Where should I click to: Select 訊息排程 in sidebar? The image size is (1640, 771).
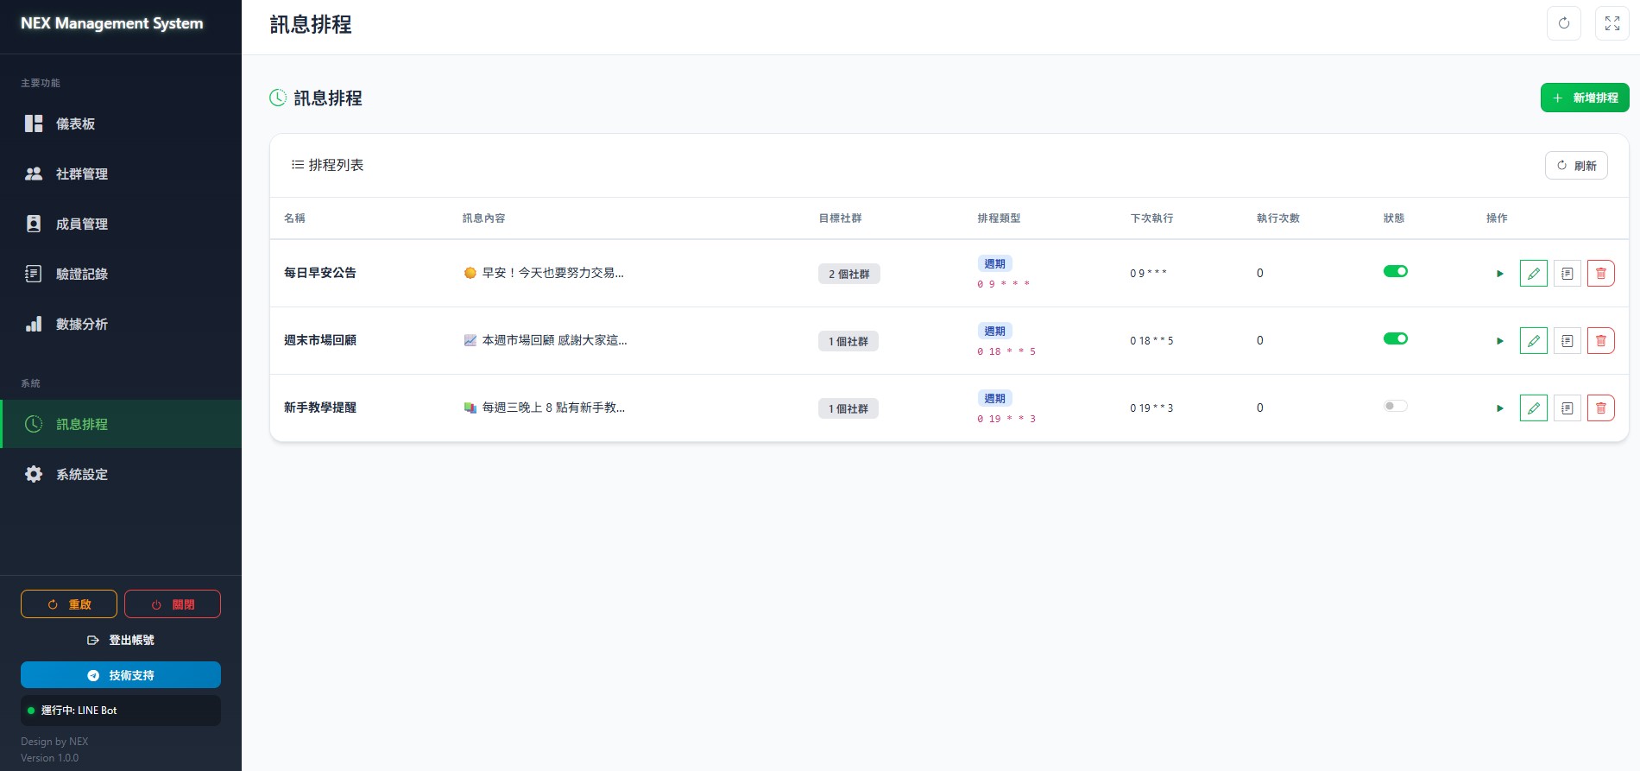(x=121, y=424)
